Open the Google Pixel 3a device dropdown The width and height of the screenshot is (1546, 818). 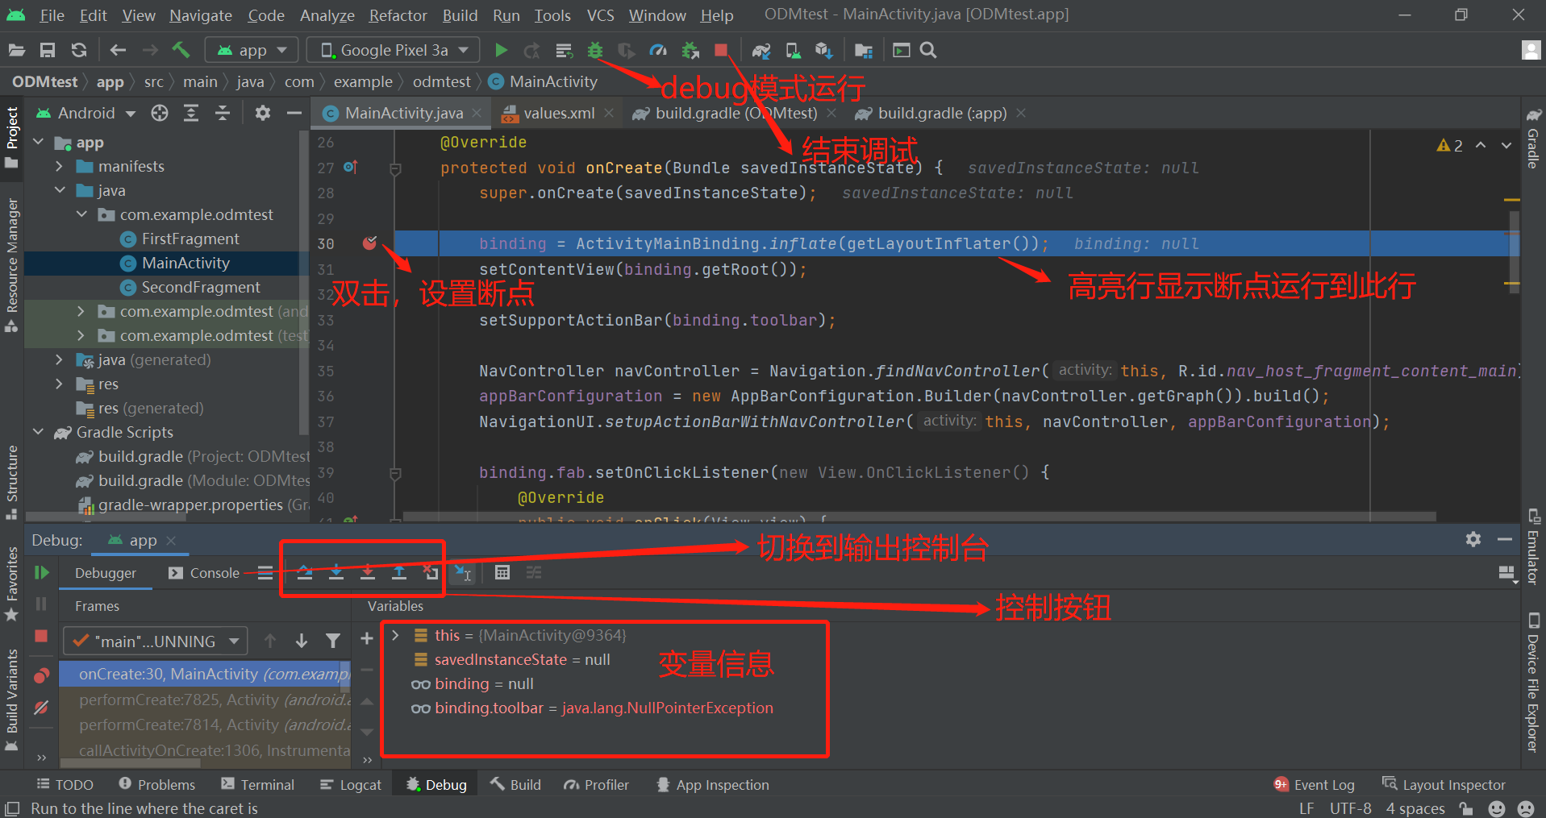[x=394, y=51]
